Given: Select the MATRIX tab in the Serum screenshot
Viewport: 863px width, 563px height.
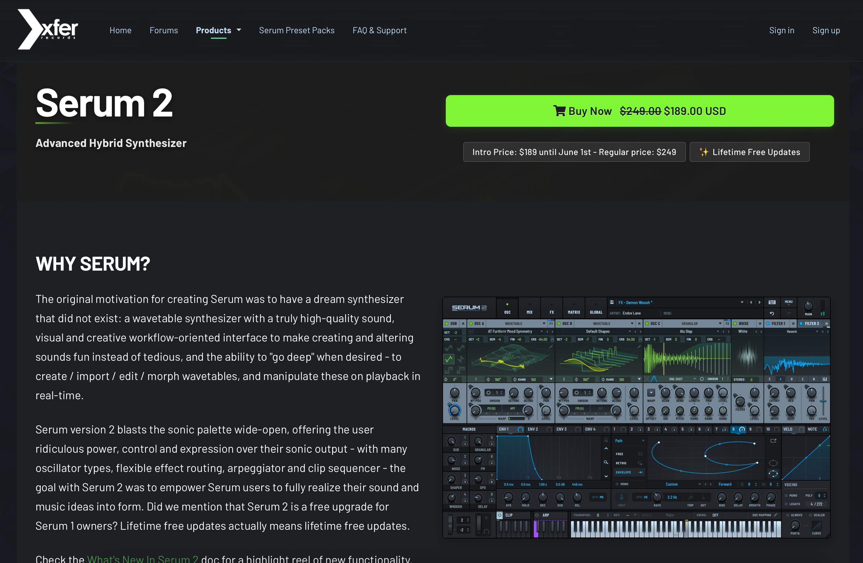Looking at the screenshot, I should pos(574,308).
